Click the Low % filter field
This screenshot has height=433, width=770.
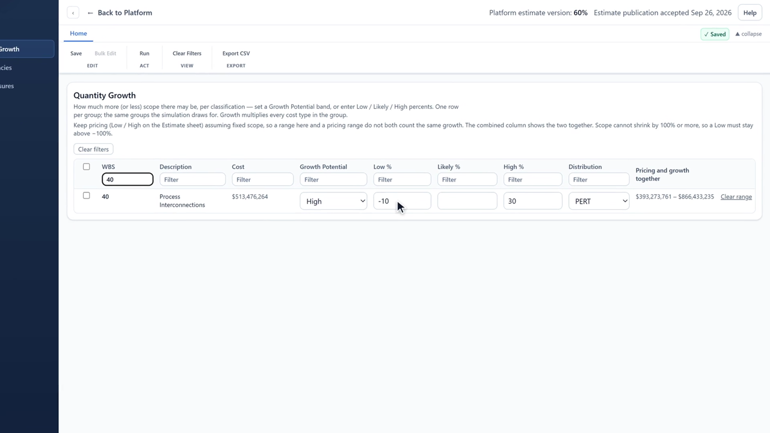pos(402,179)
